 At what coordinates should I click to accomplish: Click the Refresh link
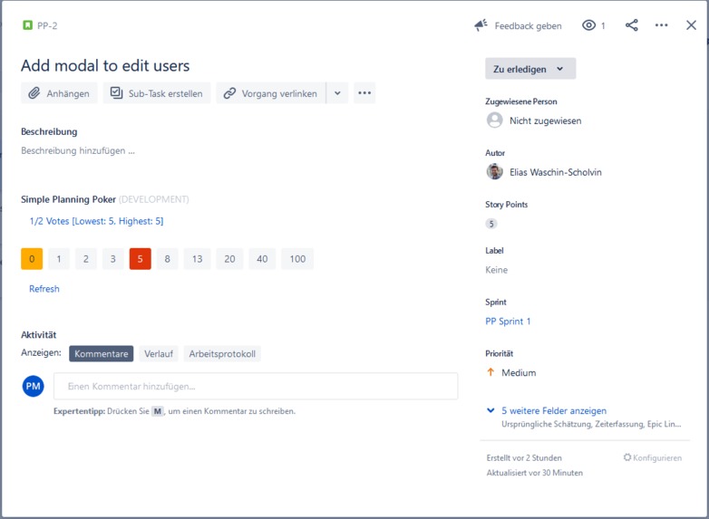(44, 289)
